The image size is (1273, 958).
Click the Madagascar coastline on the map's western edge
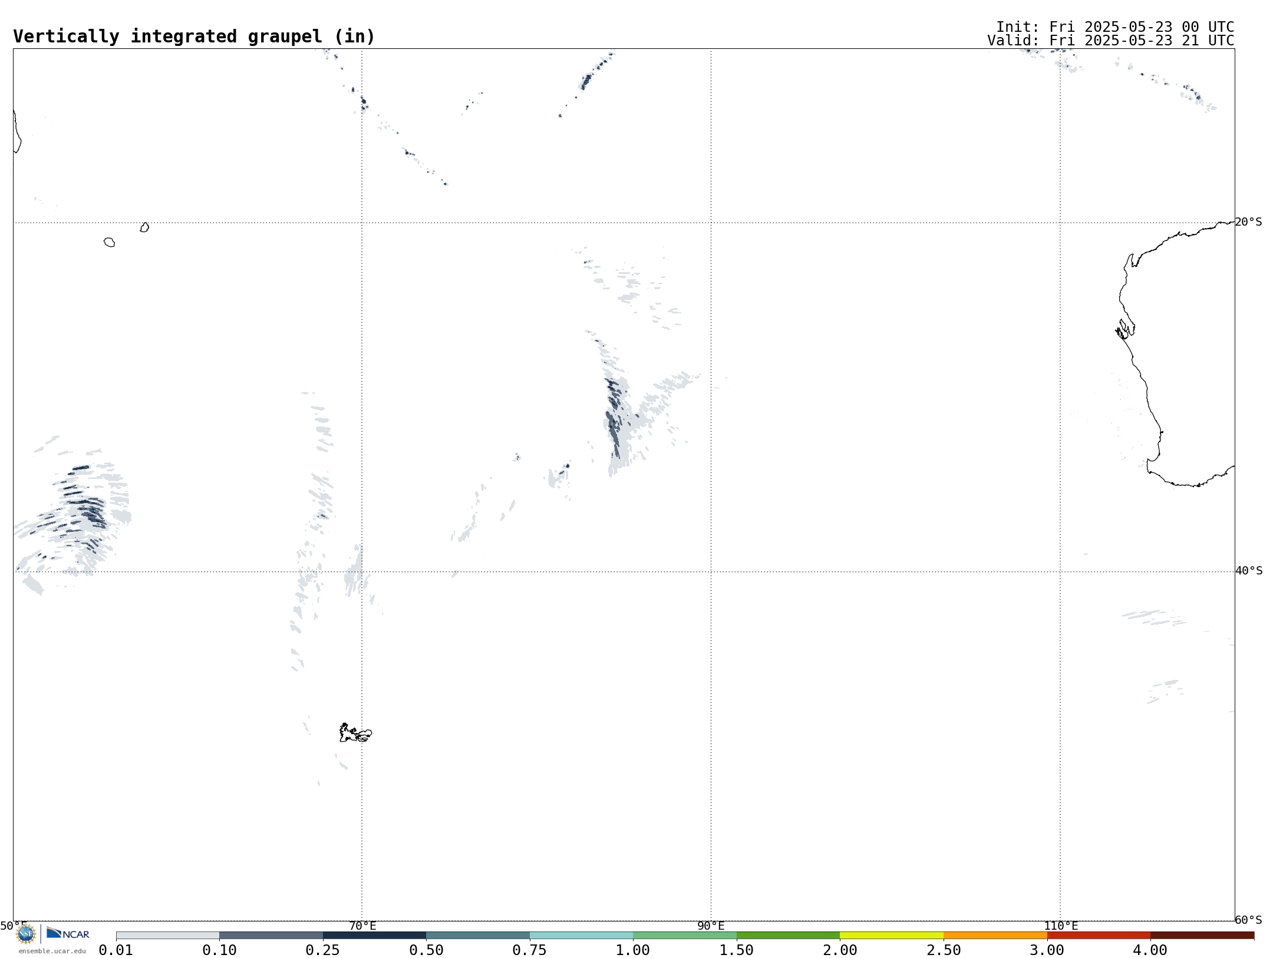click(x=17, y=132)
